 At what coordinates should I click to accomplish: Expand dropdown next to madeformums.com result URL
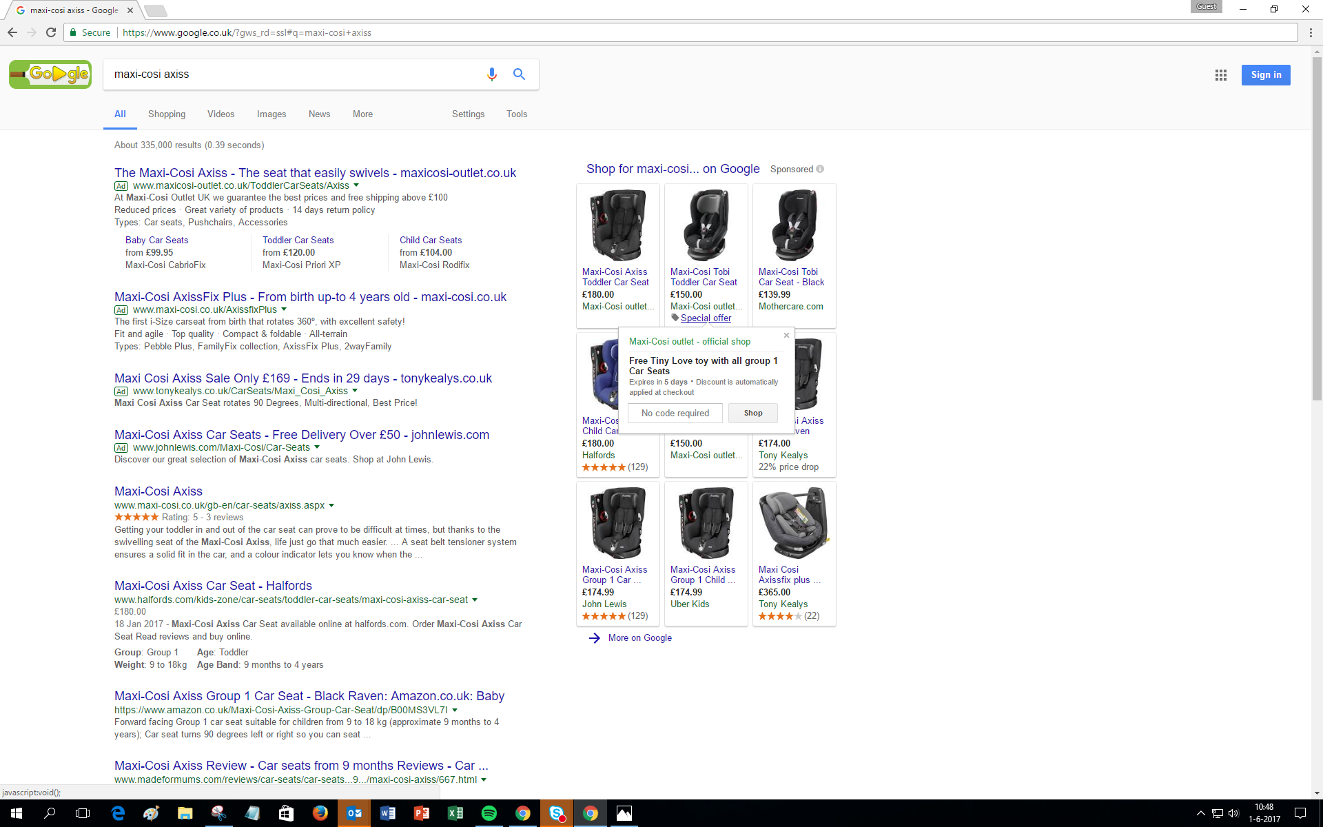click(x=484, y=779)
